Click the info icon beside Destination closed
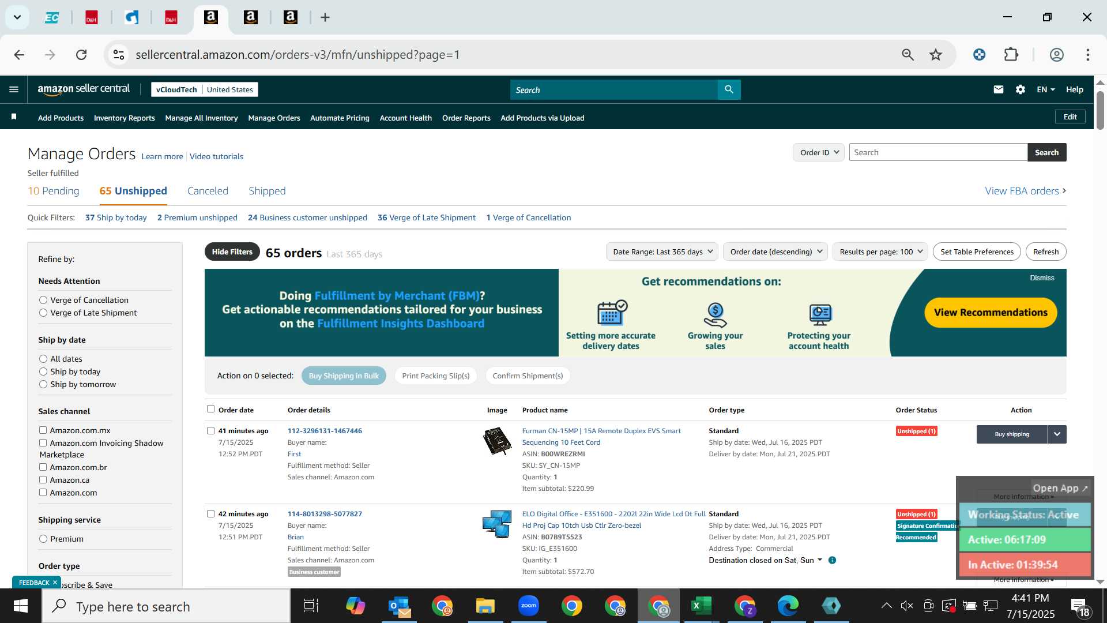The width and height of the screenshot is (1107, 623). (832, 560)
